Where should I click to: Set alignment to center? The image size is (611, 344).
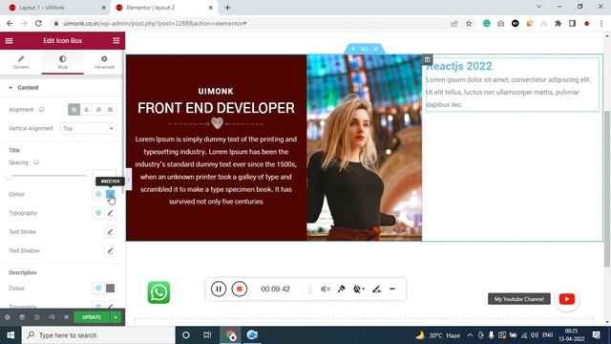tap(86, 110)
